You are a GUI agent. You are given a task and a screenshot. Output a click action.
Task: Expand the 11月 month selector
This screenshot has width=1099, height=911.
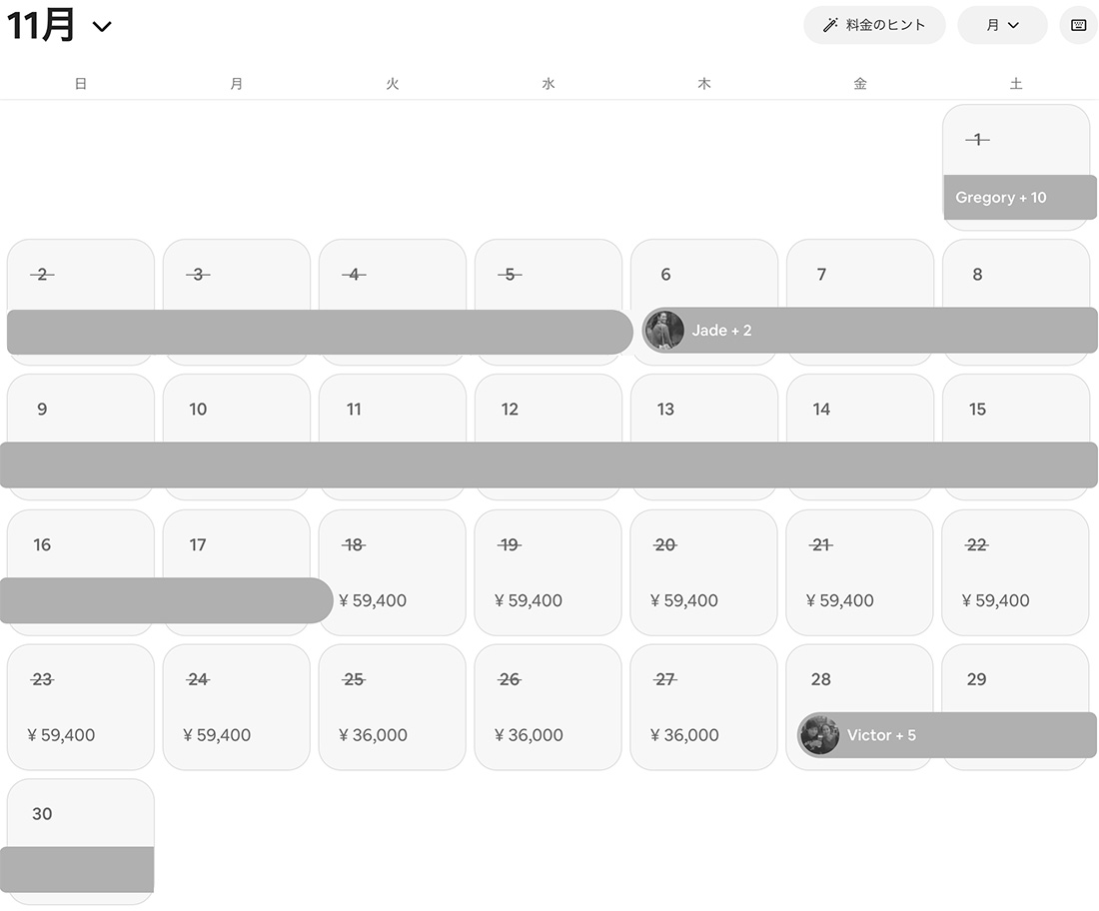pyautogui.click(x=60, y=26)
